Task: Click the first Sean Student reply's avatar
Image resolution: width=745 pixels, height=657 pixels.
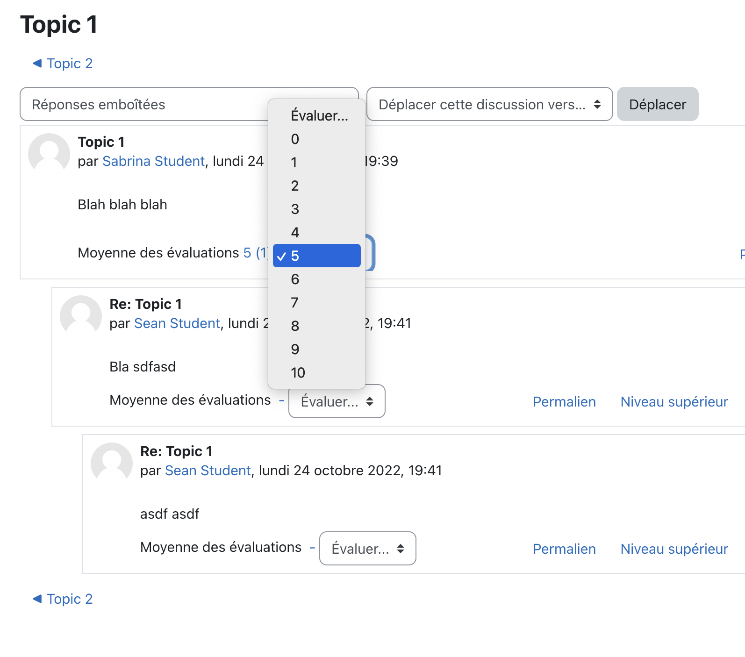Action: coord(81,316)
